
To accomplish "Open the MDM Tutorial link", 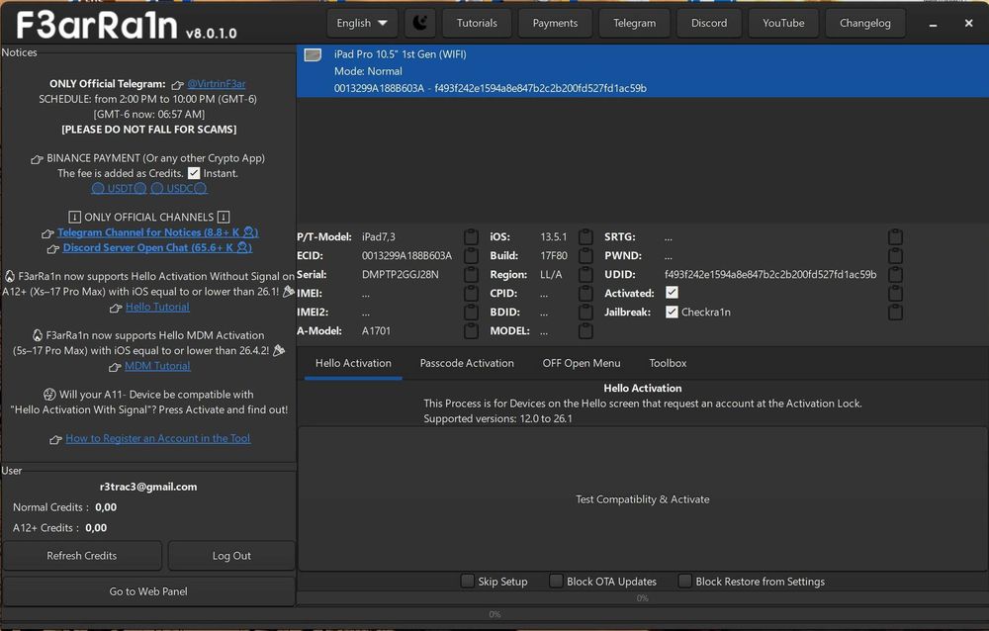I will click(157, 366).
